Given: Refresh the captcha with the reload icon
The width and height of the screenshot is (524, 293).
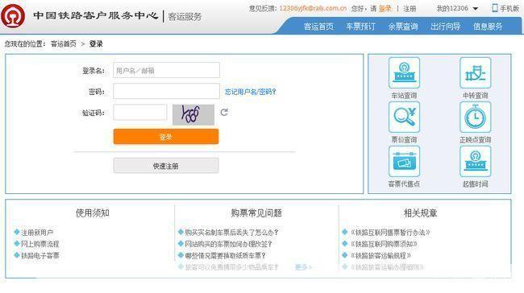Looking at the screenshot, I should click(x=224, y=113).
